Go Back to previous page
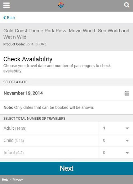133x184 pixels. click(x=9, y=18)
